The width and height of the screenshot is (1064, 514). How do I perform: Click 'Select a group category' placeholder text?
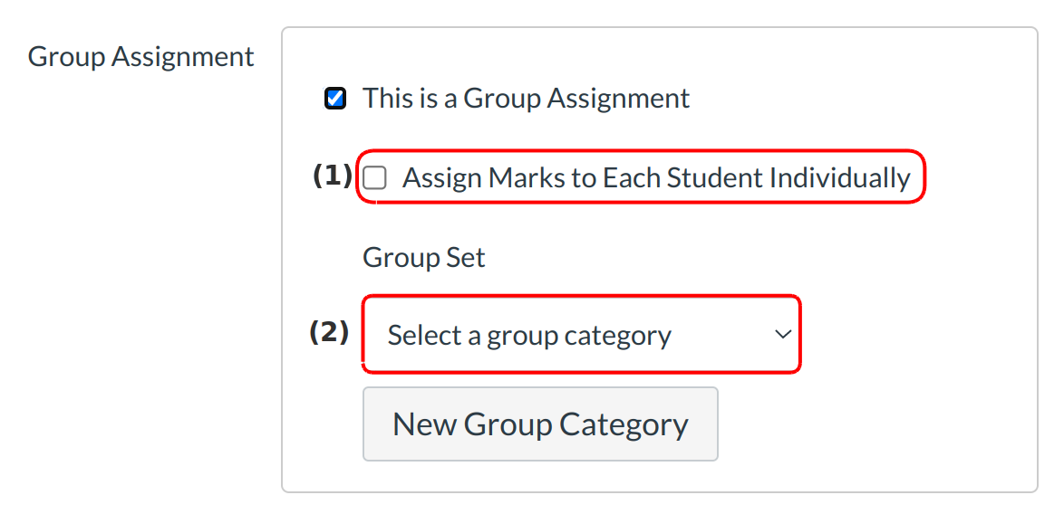click(x=529, y=336)
